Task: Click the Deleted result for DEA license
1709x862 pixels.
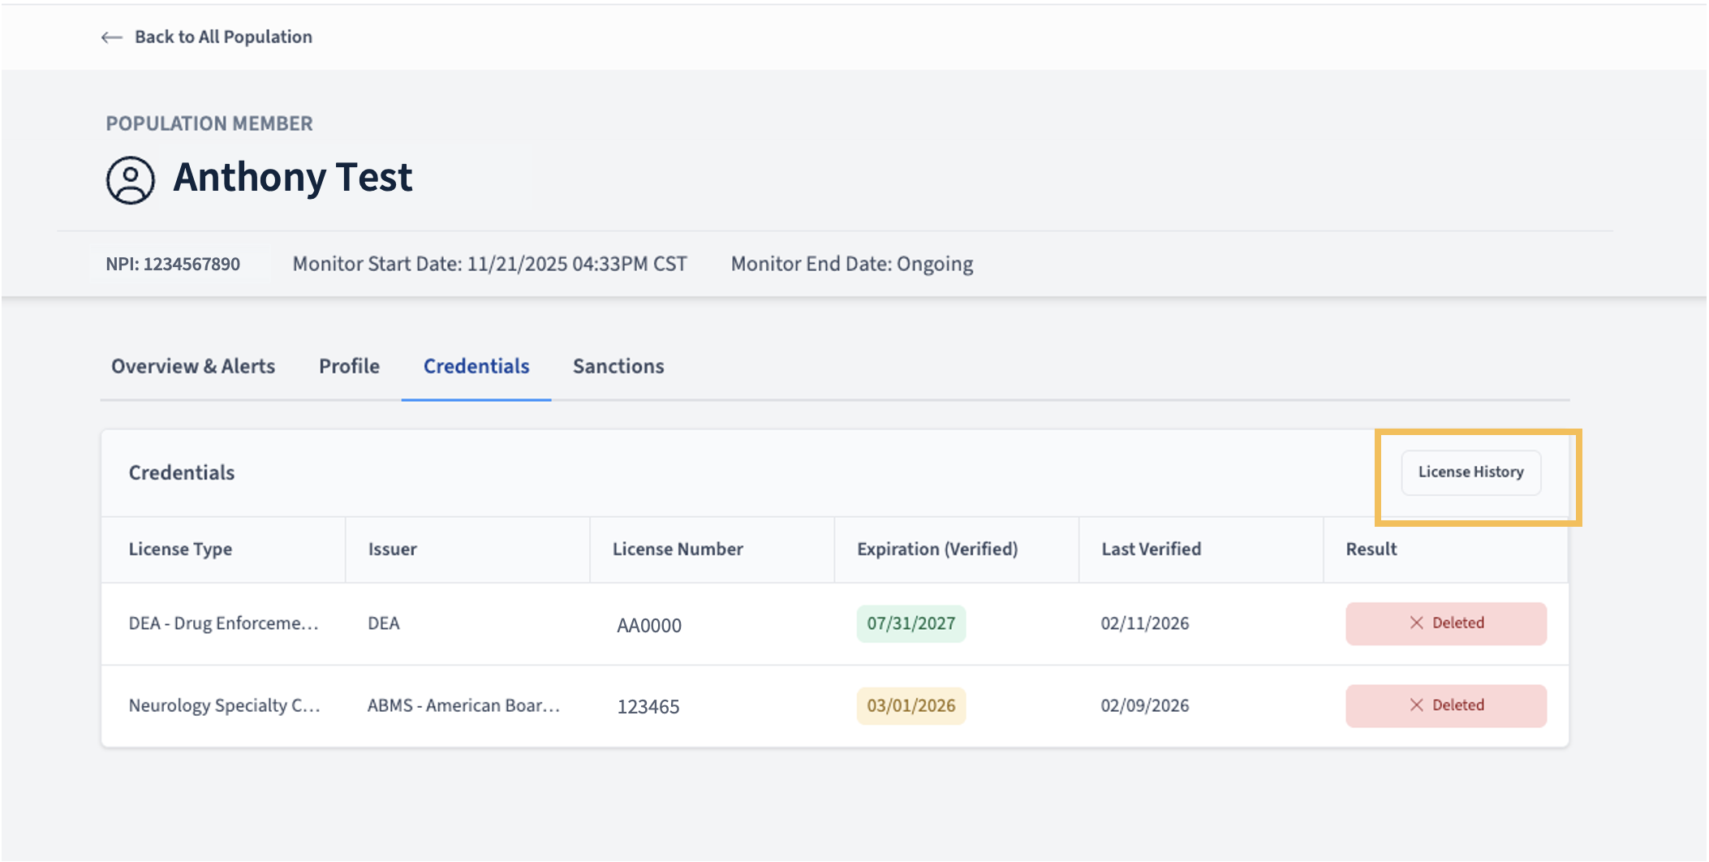Action: coord(1445,623)
